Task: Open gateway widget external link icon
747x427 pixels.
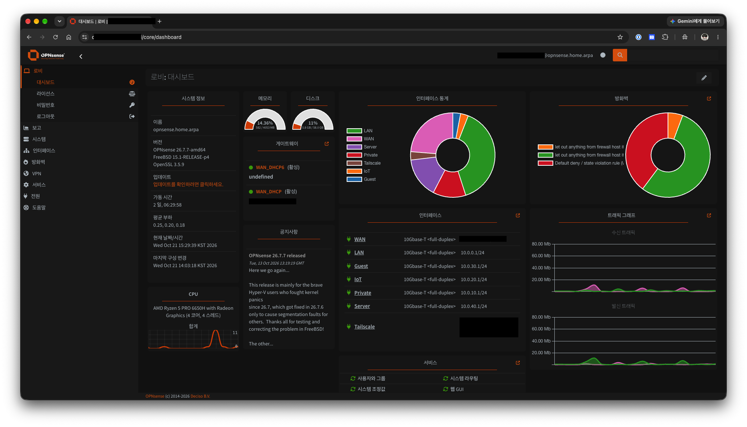Action: 326,144
